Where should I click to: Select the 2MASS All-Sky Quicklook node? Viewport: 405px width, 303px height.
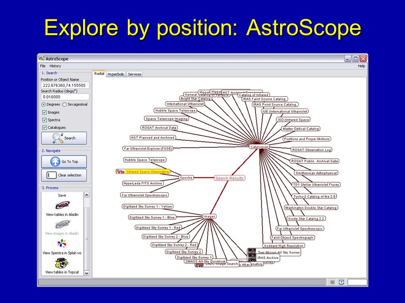pyautogui.click(x=205, y=261)
